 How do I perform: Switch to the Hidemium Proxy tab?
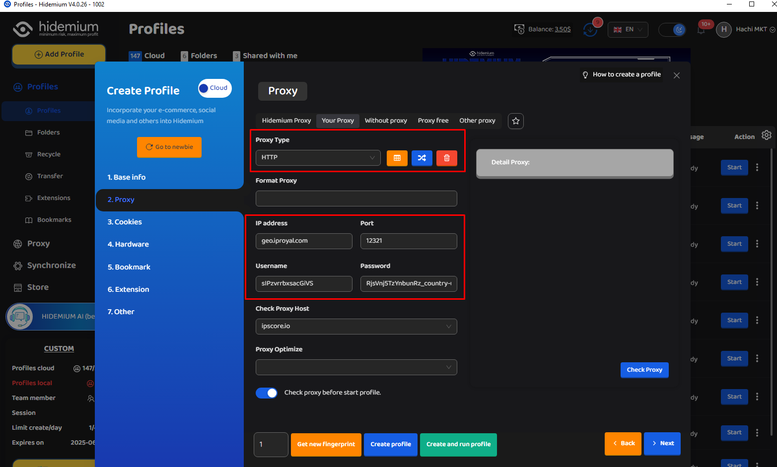(286, 121)
